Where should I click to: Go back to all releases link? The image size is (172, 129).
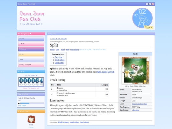pos(58,39)
